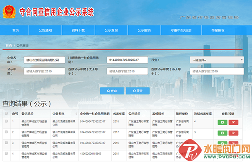Check the row 4 checkbox (2015)

[x=6, y=153]
